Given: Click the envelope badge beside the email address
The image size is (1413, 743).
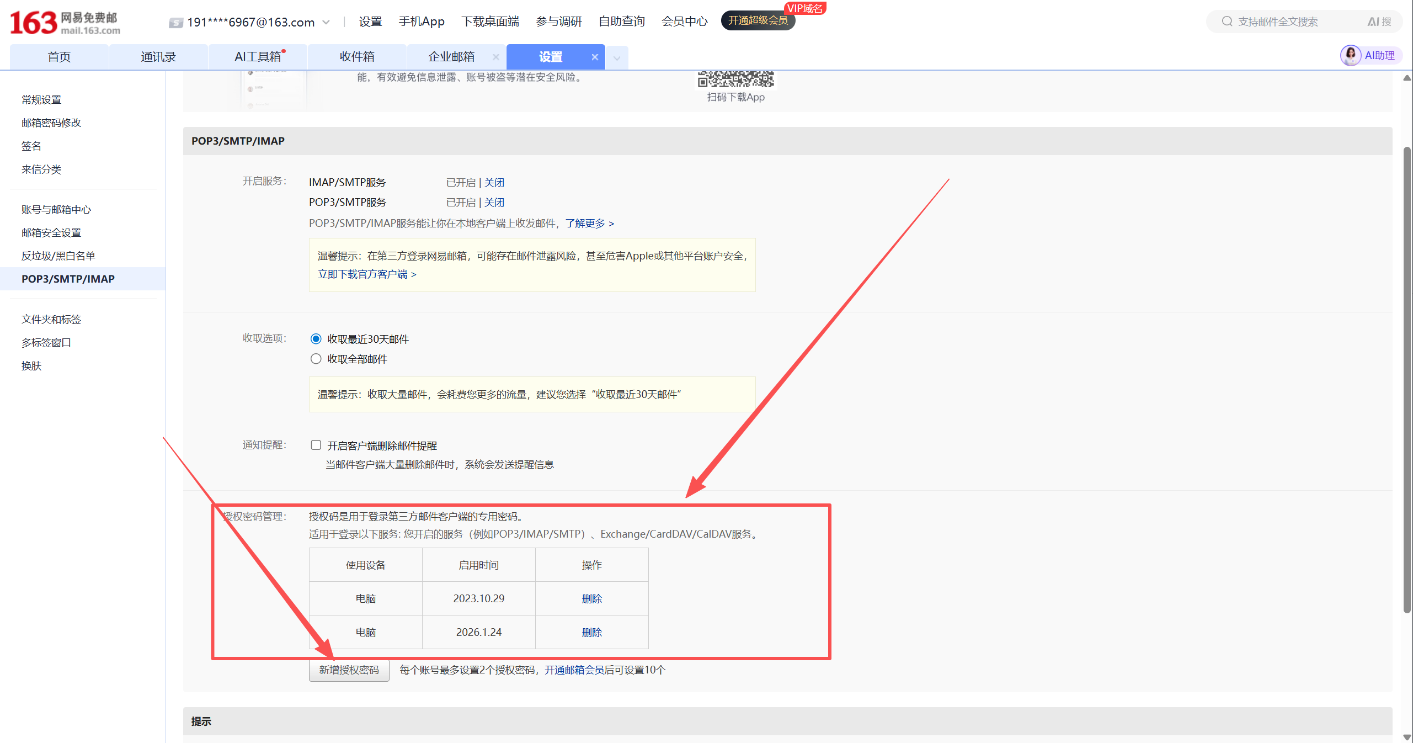Looking at the screenshot, I should point(175,23).
